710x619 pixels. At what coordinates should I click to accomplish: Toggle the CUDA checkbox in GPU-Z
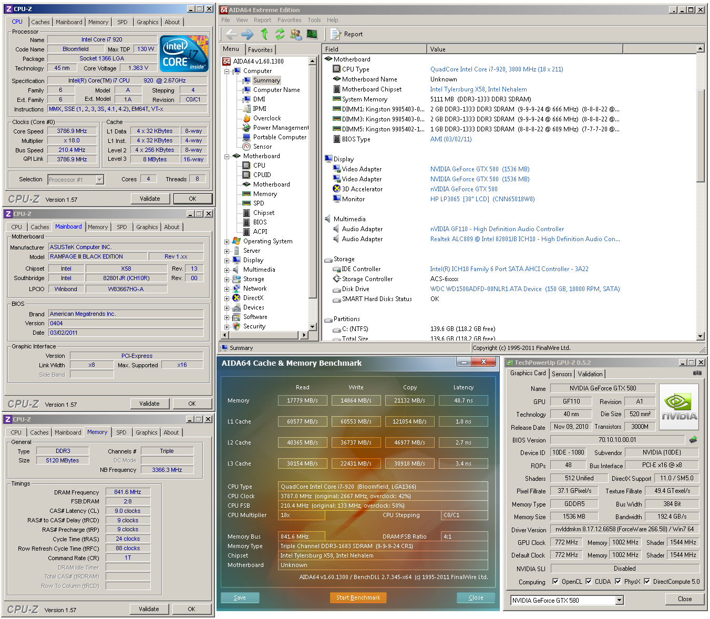click(589, 581)
